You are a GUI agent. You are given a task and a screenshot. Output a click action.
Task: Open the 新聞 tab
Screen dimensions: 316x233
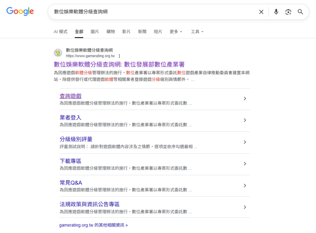coord(142,32)
